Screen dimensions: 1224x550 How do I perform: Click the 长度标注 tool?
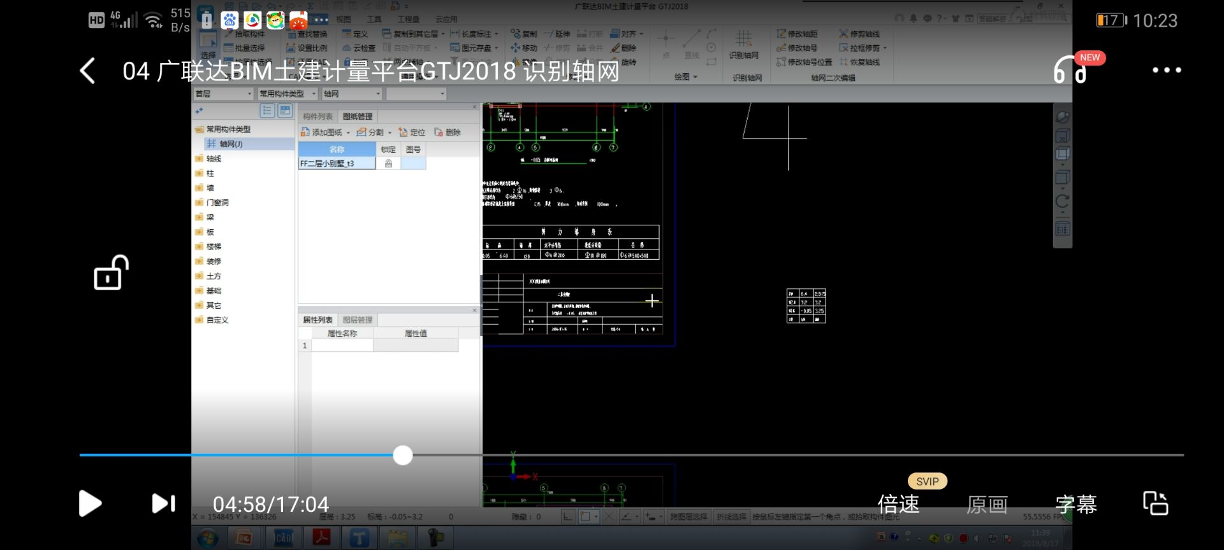click(x=470, y=34)
